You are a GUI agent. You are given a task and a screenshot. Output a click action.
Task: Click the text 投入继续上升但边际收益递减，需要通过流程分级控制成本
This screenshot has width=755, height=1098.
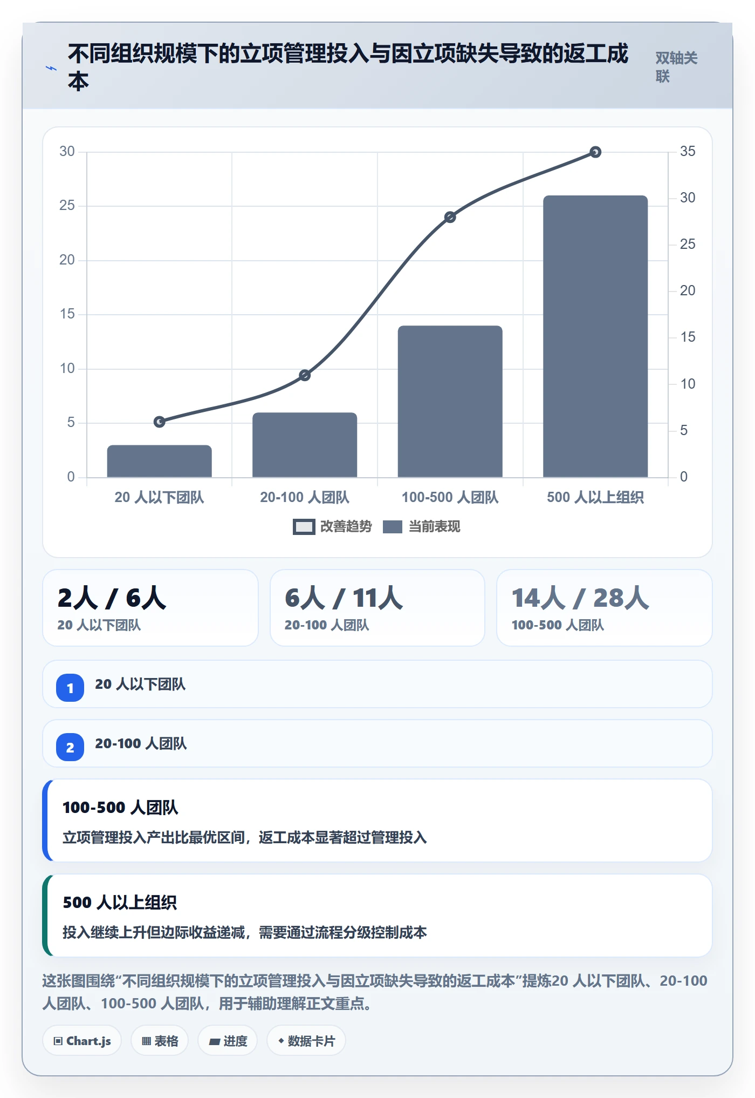(x=245, y=932)
